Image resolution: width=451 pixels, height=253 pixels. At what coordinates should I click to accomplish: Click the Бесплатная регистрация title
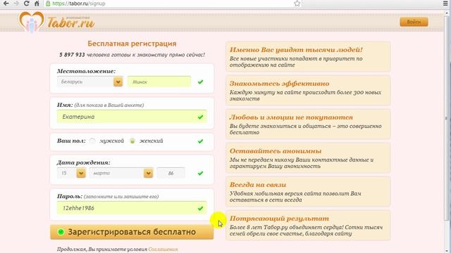(x=132, y=44)
